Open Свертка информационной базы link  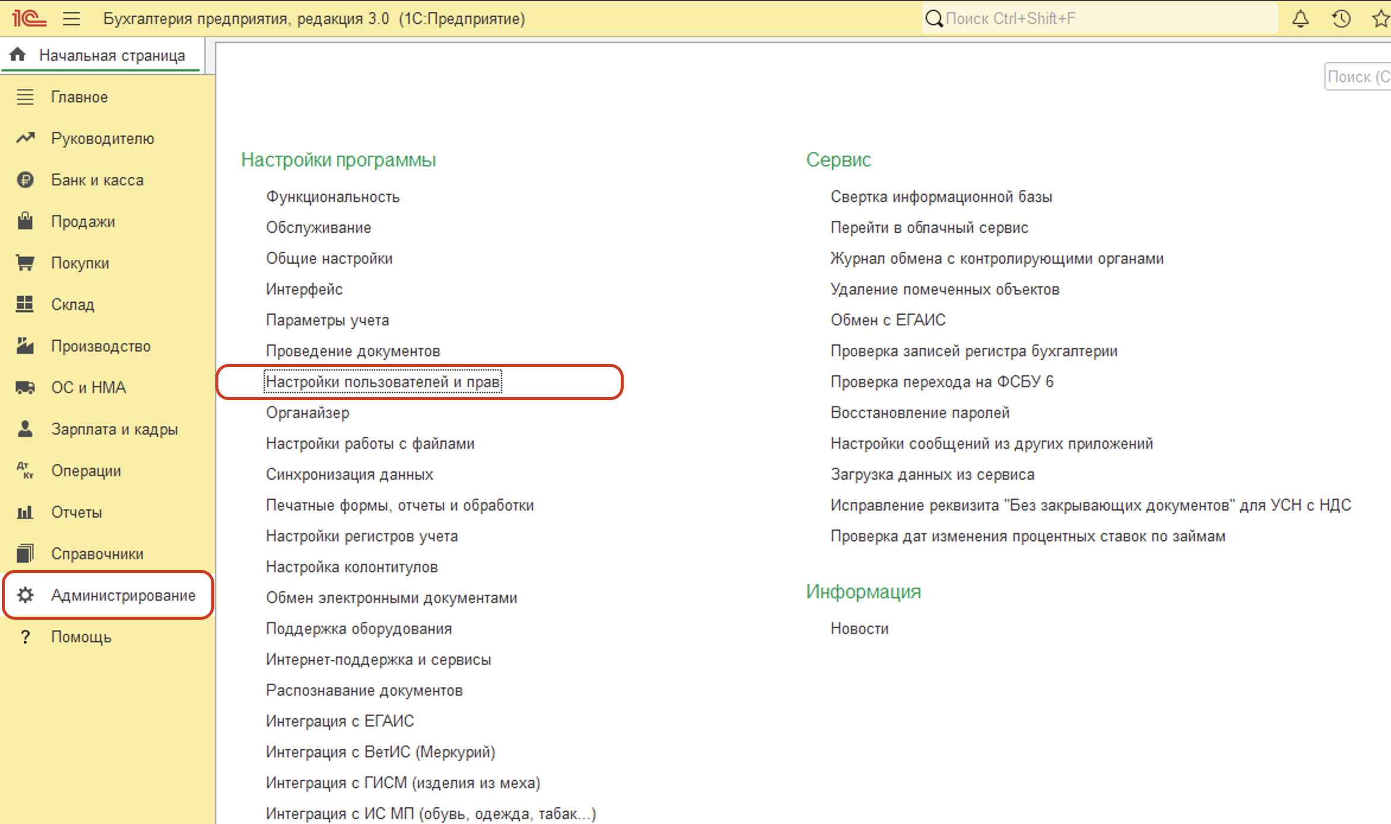pos(941,197)
